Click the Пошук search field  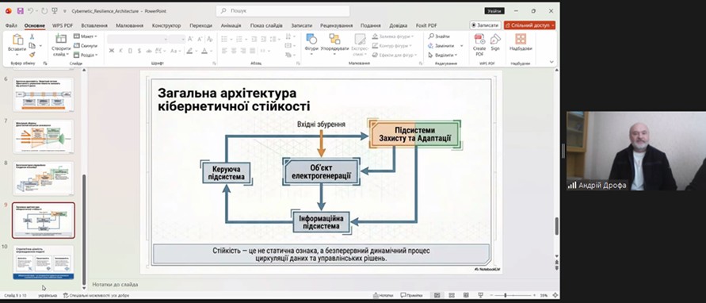(x=283, y=11)
